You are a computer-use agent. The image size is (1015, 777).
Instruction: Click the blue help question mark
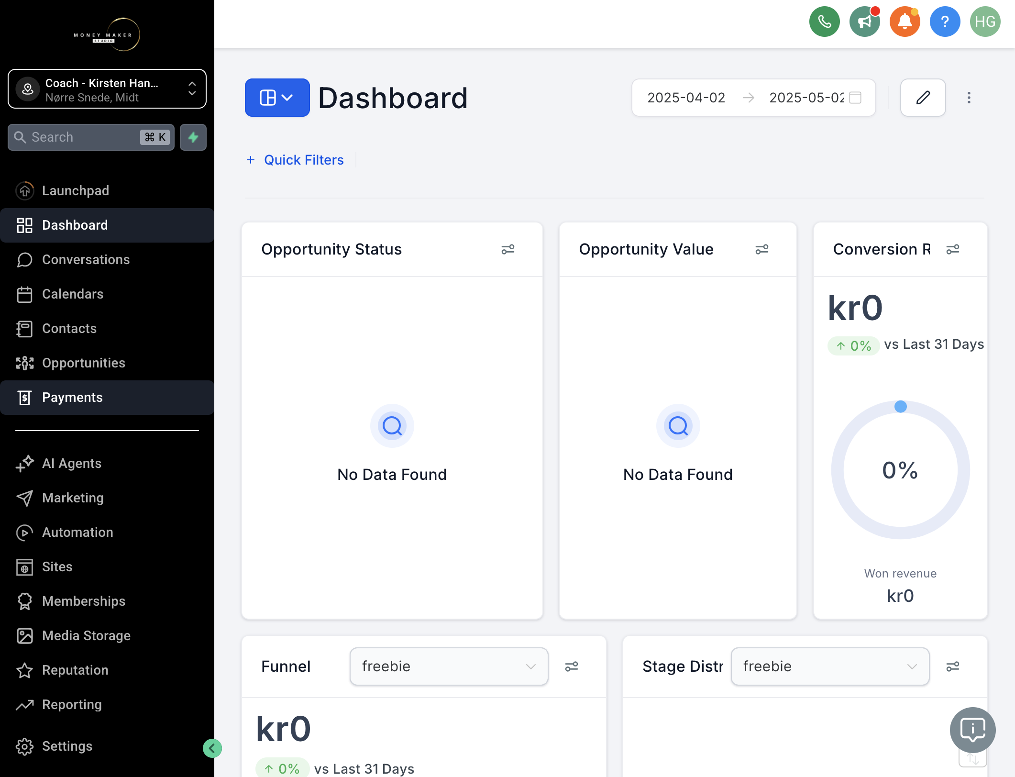(x=945, y=22)
